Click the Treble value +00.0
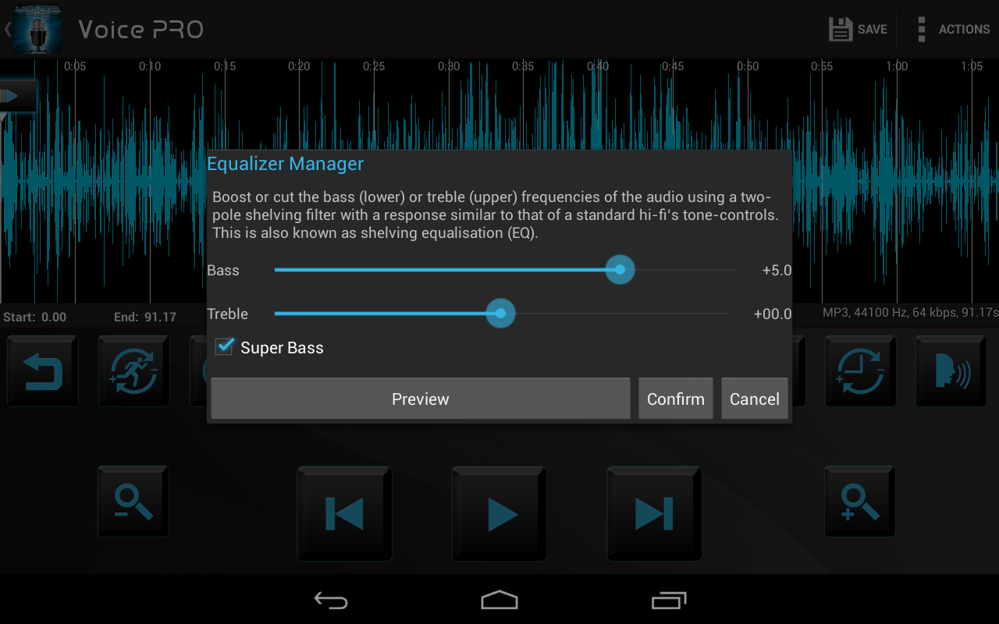The image size is (999, 624). pyautogui.click(x=773, y=314)
